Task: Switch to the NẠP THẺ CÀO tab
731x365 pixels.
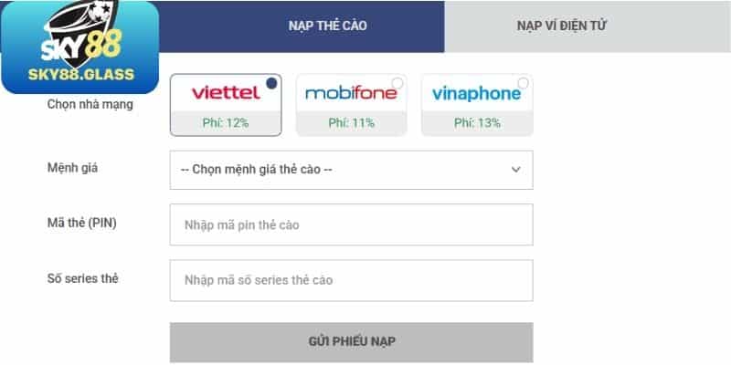Action: pyautogui.click(x=327, y=26)
